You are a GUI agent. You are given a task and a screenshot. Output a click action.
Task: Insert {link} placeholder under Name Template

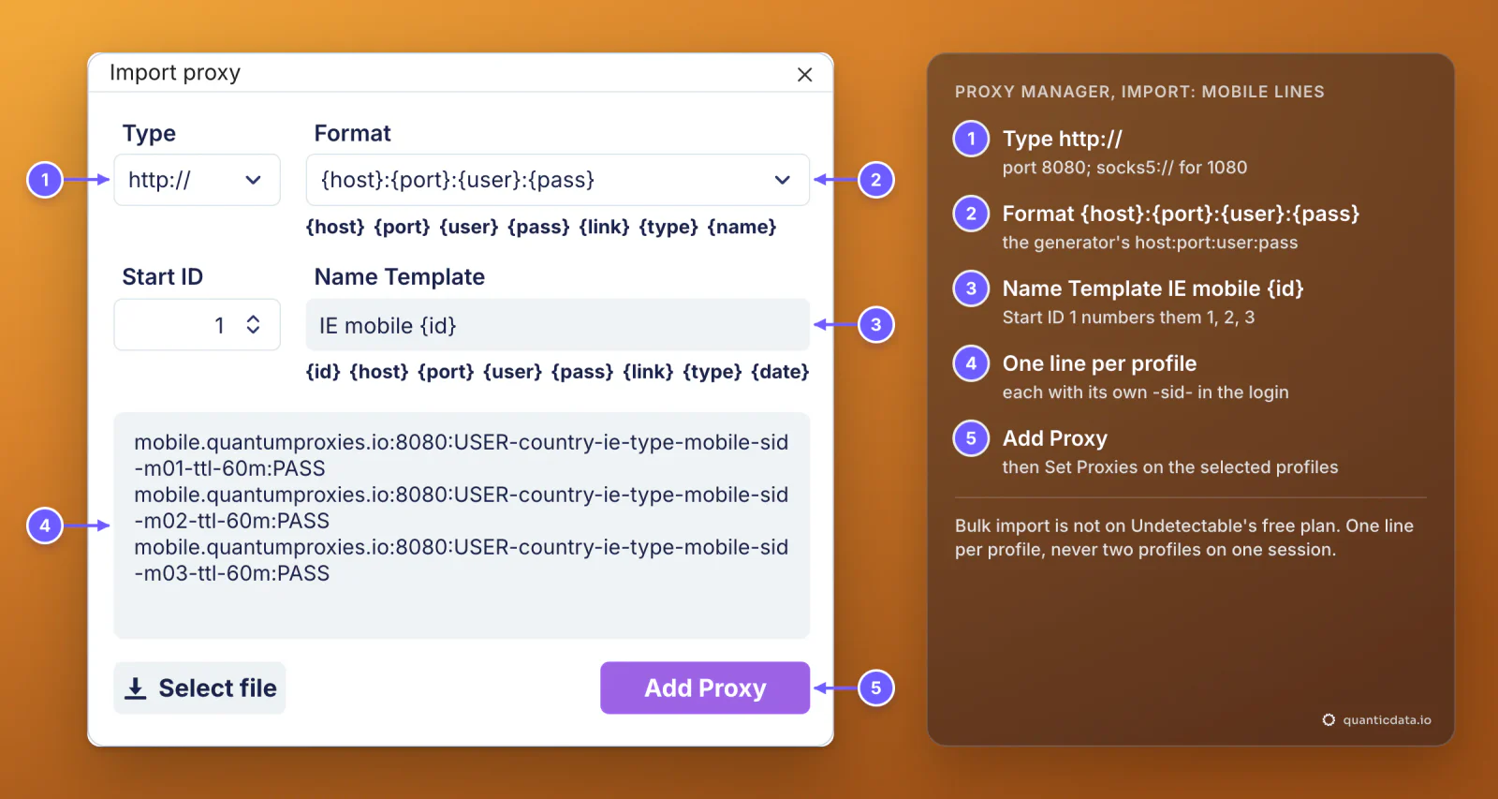649,372
